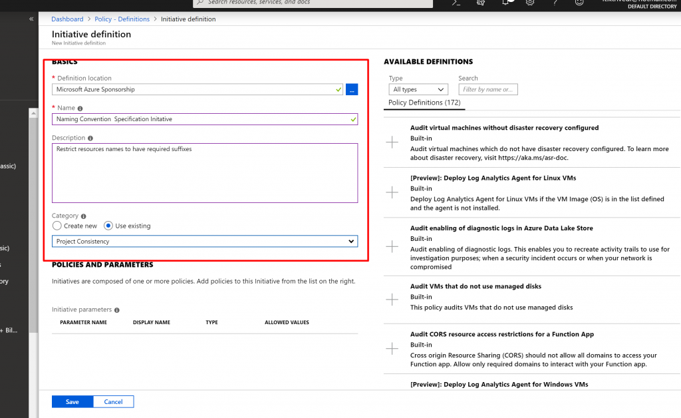Open portal settings gear

click(x=530, y=3)
